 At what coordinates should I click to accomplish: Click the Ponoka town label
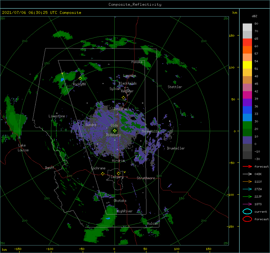click(137, 62)
